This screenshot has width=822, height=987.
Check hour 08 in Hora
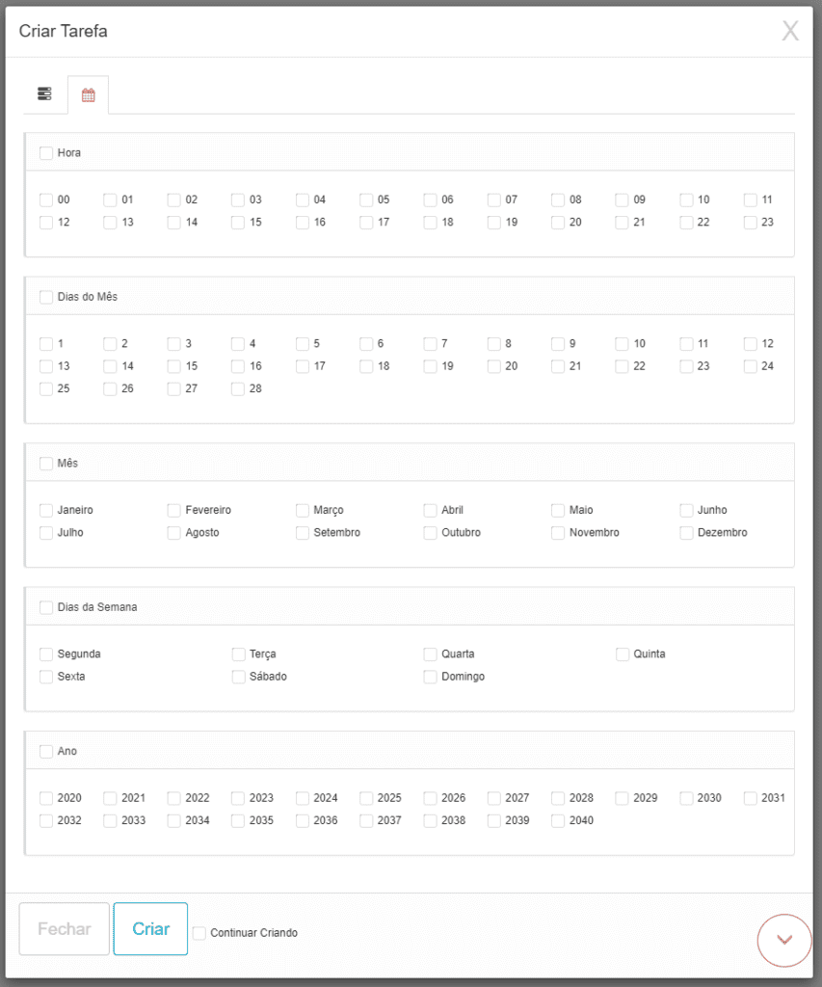pyautogui.click(x=558, y=200)
